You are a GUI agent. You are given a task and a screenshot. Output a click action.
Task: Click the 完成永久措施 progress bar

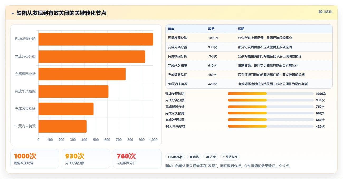click(271, 113)
